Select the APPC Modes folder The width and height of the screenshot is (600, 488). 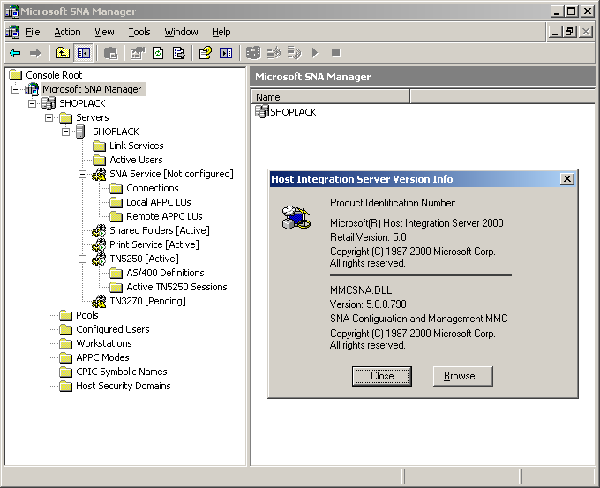tap(102, 358)
